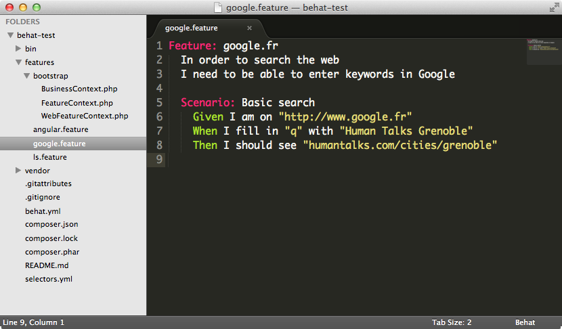Collapse the features folder
Image resolution: width=562 pixels, height=329 pixels.
19,62
